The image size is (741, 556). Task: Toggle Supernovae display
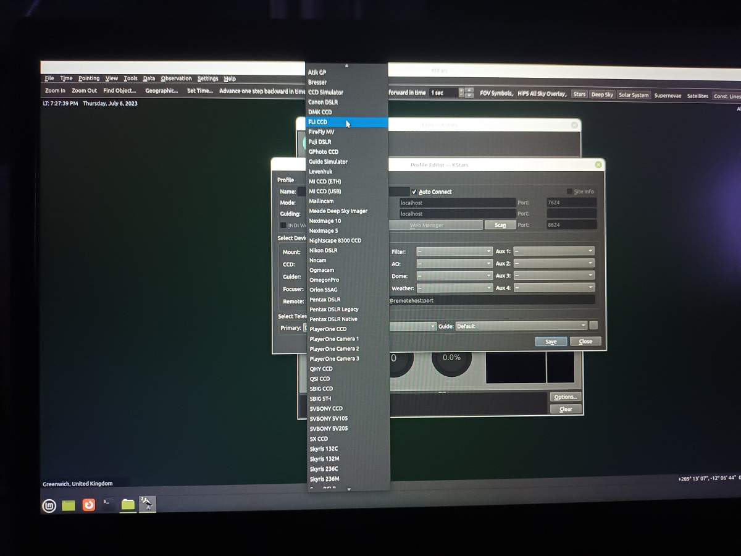coord(668,96)
